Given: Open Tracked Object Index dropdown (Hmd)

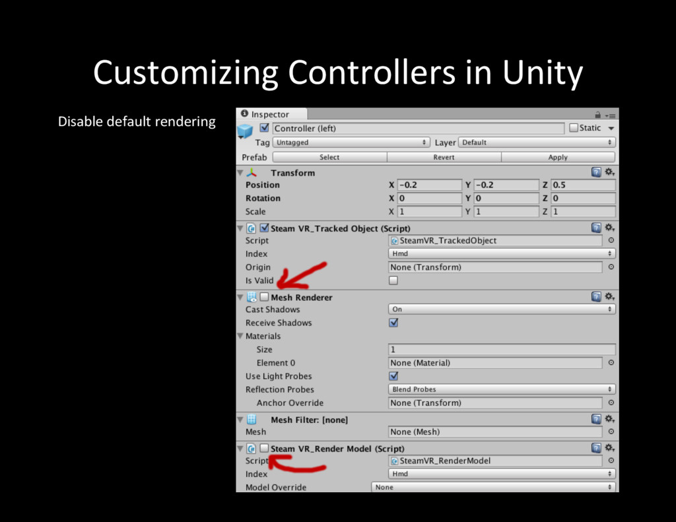Looking at the screenshot, I should [502, 253].
